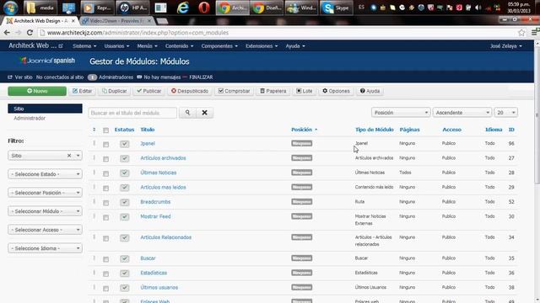Go back in Chrome browser
The image size is (540, 303).
(7, 33)
